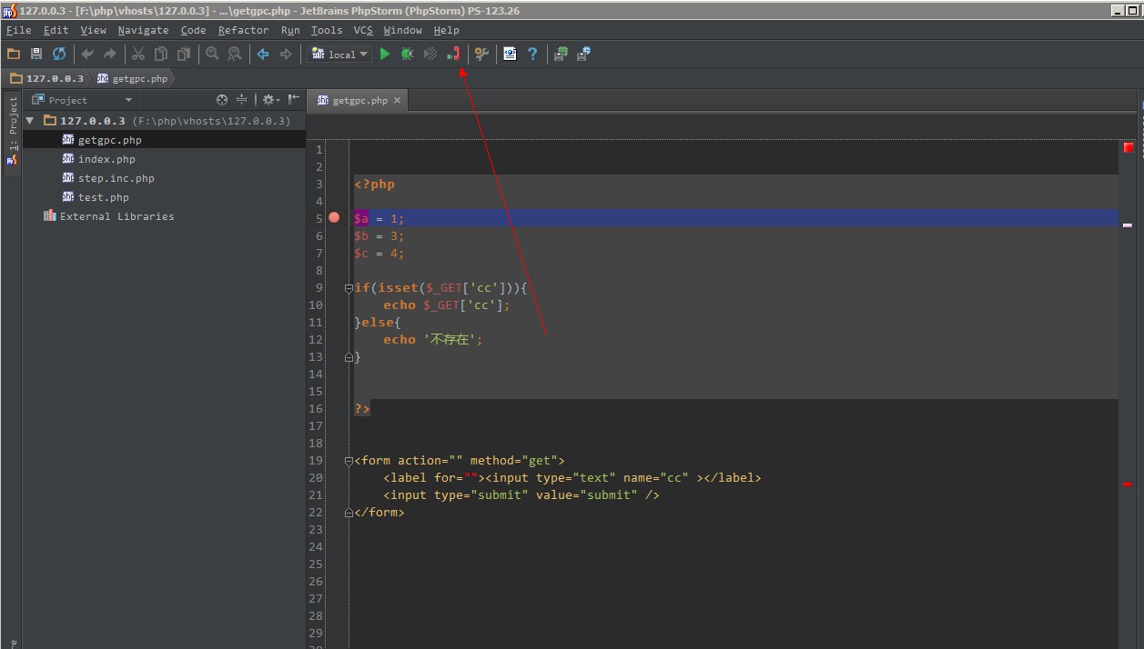Screen dimensions: 1144x649
Task: Click the 127.0.0.3 breadcrumb
Action: (x=47, y=78)
